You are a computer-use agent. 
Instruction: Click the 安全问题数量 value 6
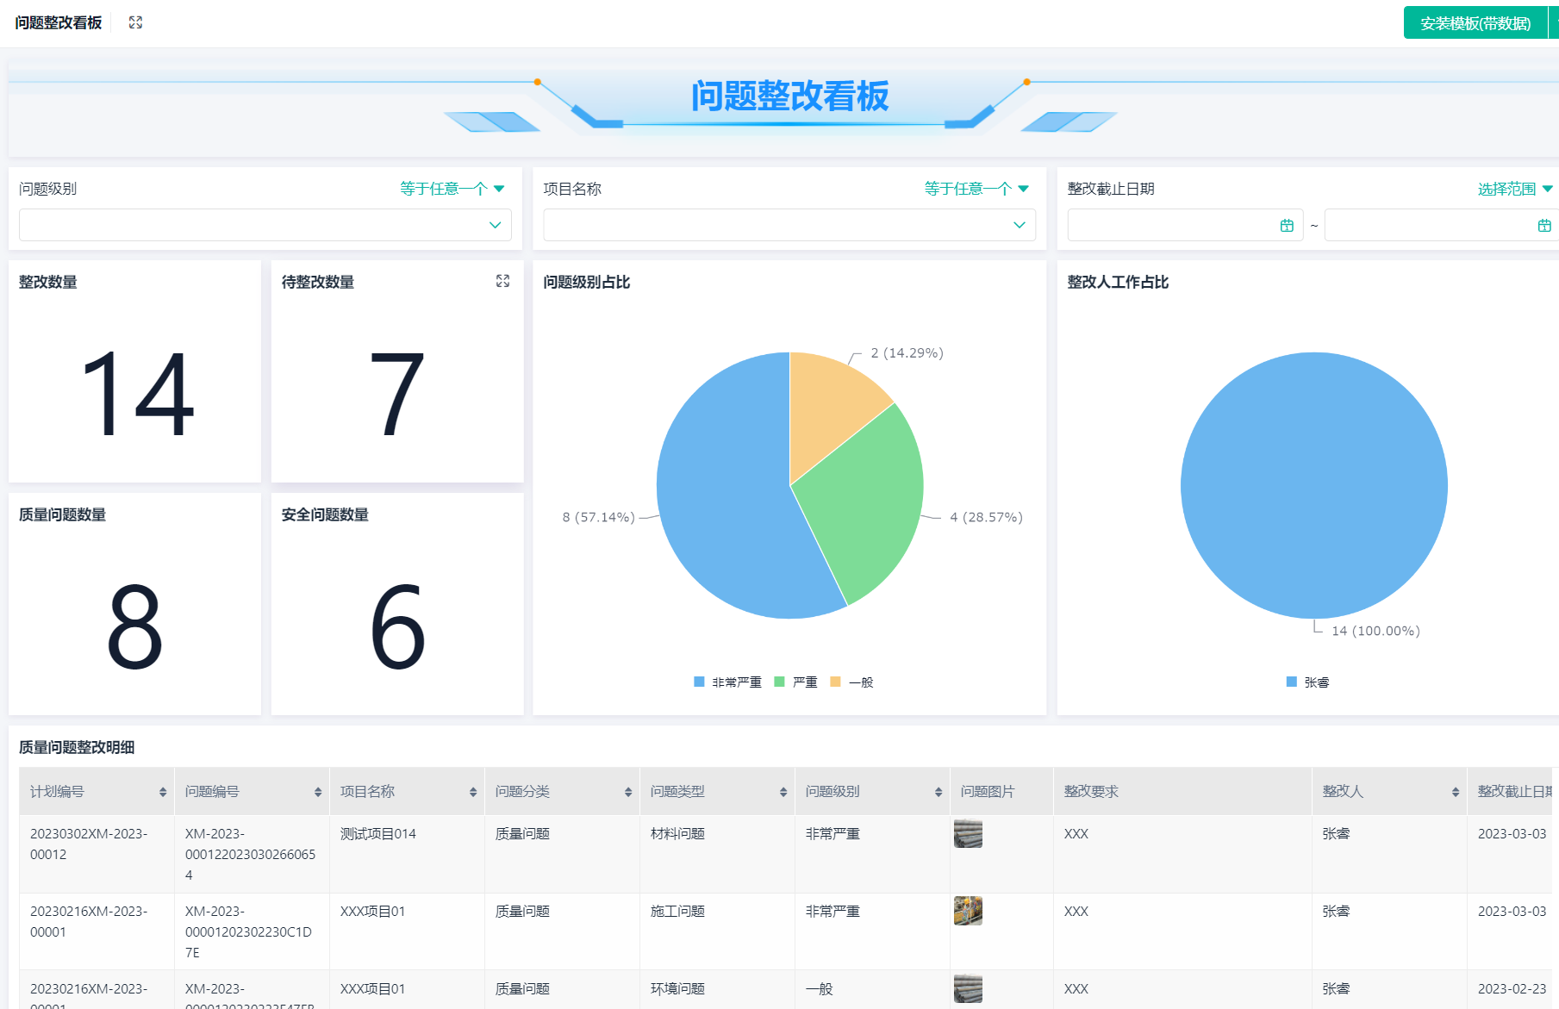pos(397,626)
